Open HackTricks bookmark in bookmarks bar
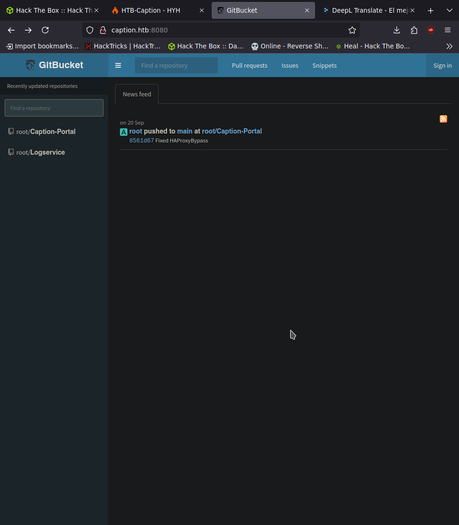The height and width of the screenshot is (525, 459). [123, 46]
